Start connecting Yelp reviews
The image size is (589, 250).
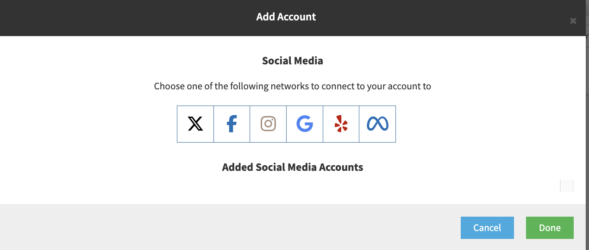coord(341,124)
